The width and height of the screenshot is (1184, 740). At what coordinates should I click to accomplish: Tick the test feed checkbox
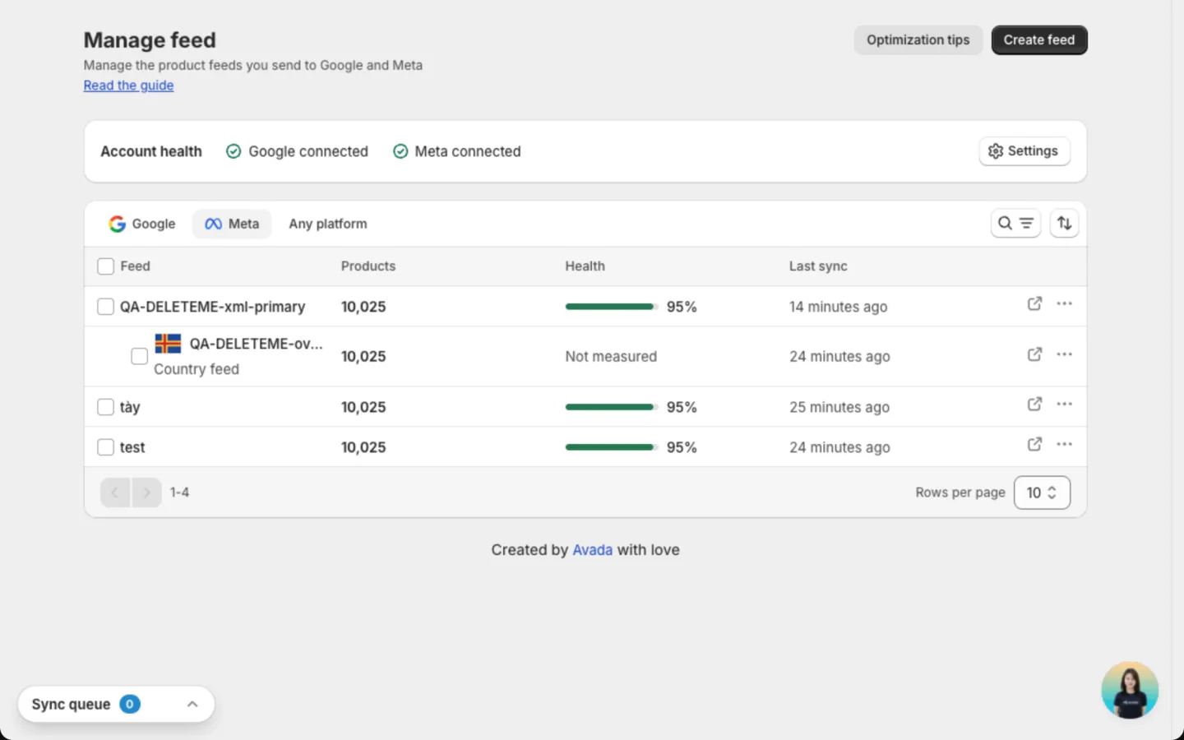point(105,447)
